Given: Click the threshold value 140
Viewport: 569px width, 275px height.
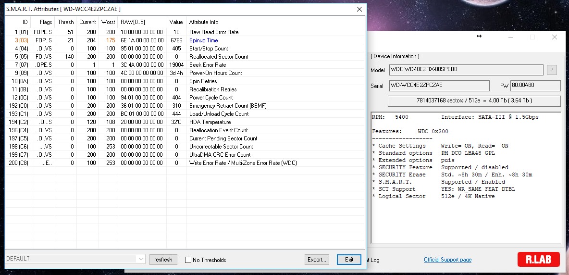Looking at the screenshot, I should [69, 57].
